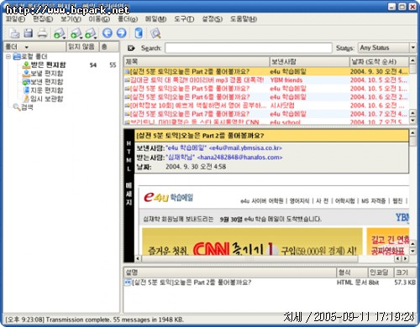Click the vertical HTML 메세지 tab
420x327 pixels.
(x=129, y=195)
